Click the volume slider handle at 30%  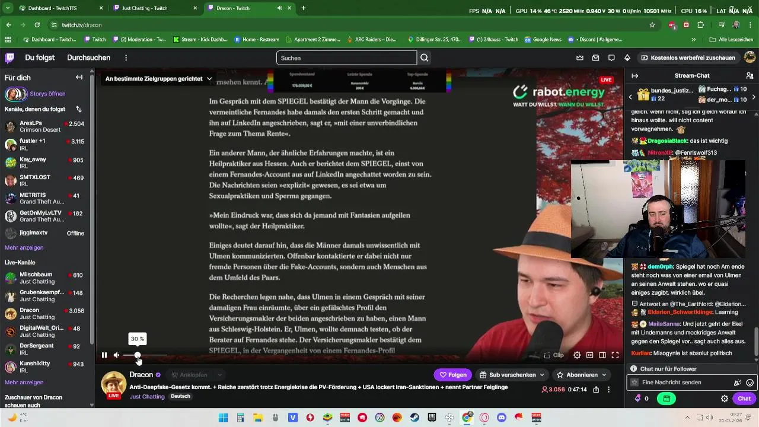tap(138, 355)
